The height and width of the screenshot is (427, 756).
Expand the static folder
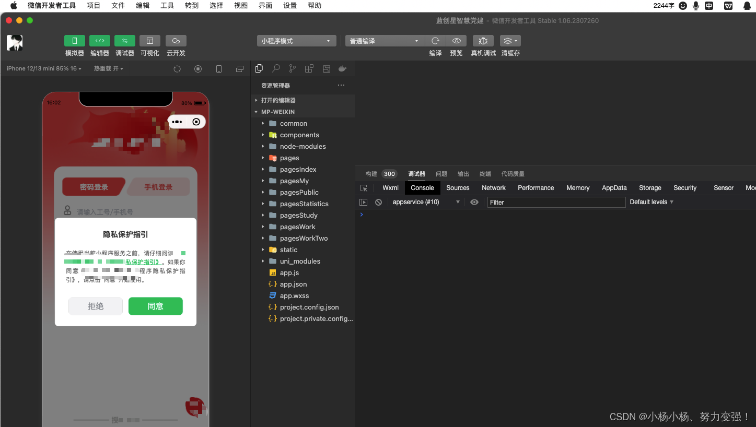(x=303, y=250)
